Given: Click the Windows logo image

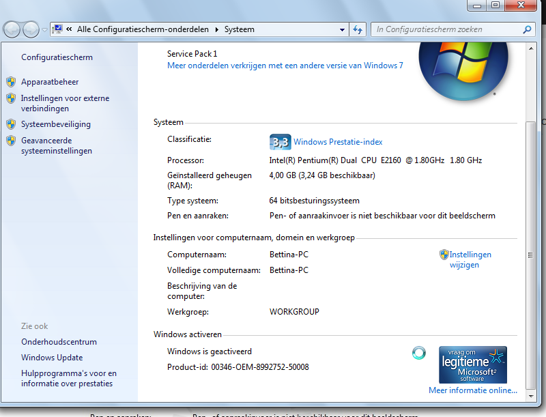Looking at the screenshot, I should pos(463,70).
